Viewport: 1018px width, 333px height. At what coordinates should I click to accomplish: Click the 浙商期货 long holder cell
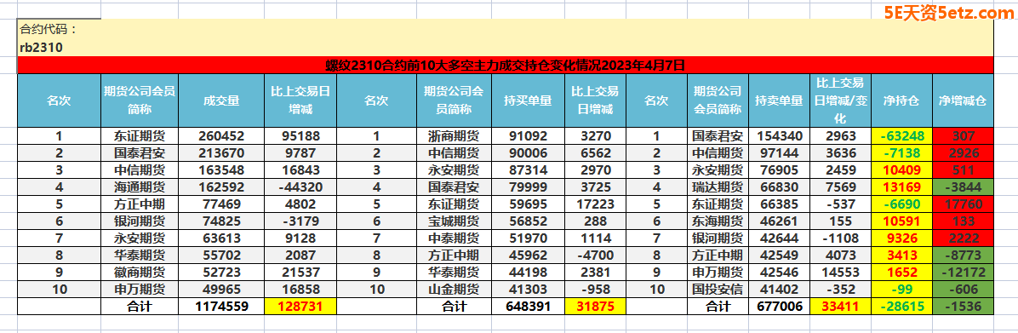[454, 135]
